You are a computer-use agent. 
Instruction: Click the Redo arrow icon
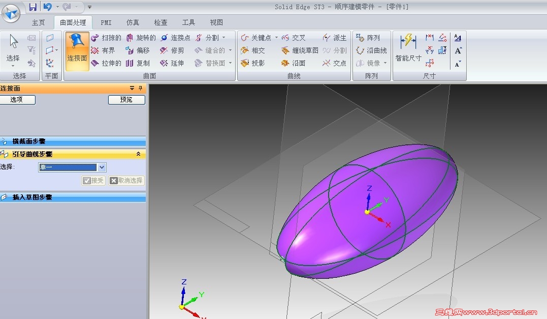click(67, 7)
